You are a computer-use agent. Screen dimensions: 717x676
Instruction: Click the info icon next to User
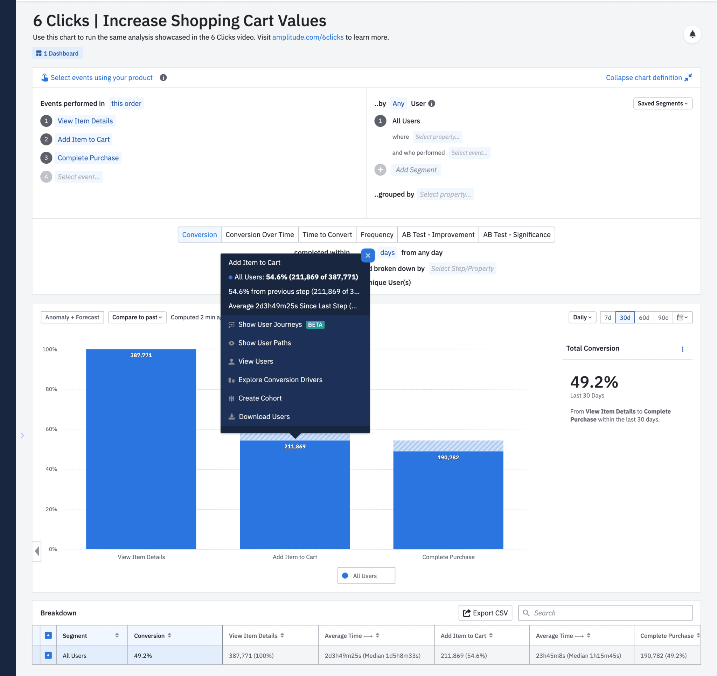pos(432,103)
